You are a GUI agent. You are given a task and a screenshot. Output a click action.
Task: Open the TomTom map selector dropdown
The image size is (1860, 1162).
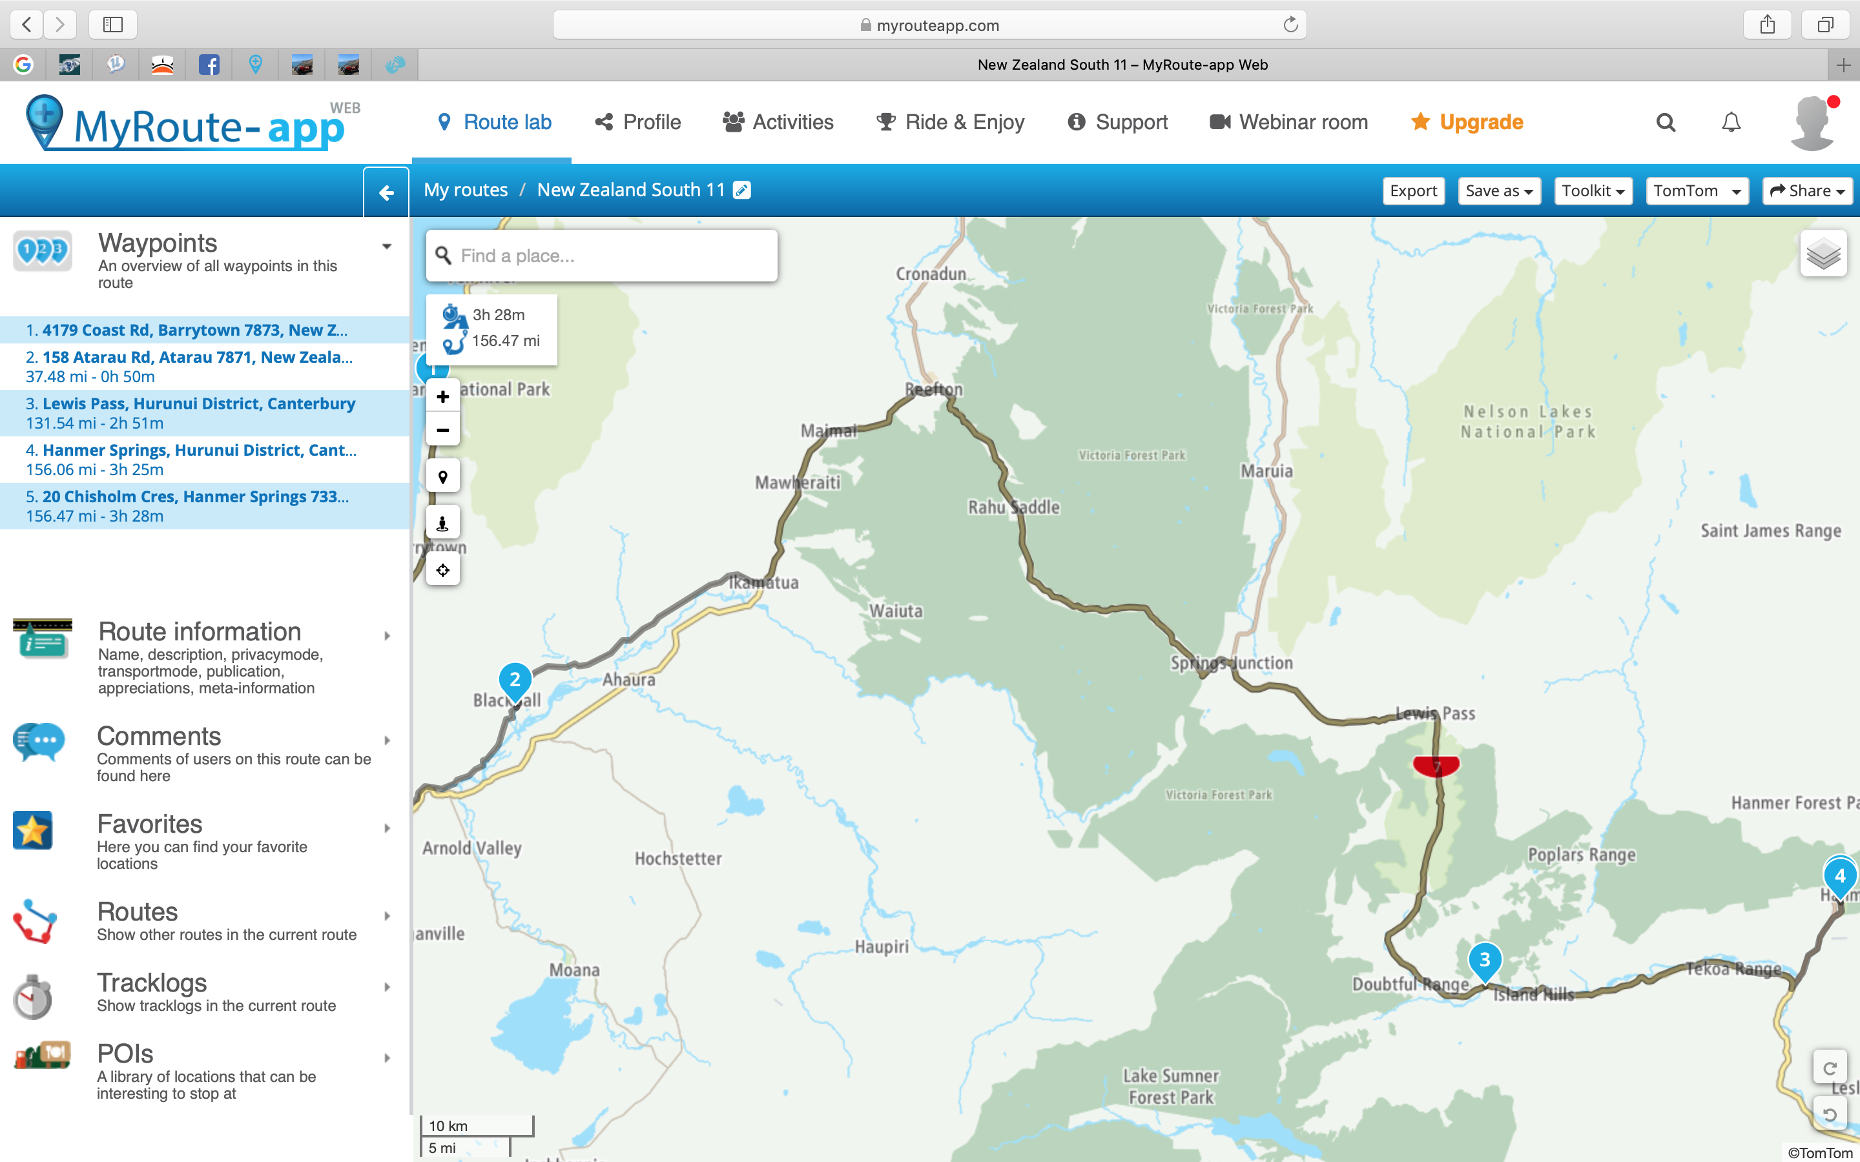(x=1697, y=190)
